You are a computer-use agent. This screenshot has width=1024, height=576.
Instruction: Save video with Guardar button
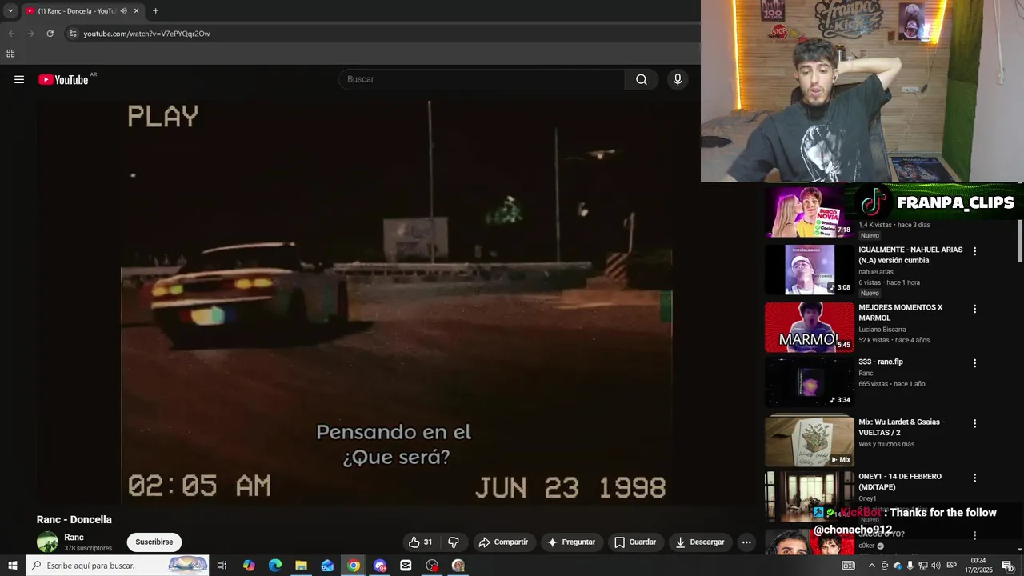[x=635, y=542]
